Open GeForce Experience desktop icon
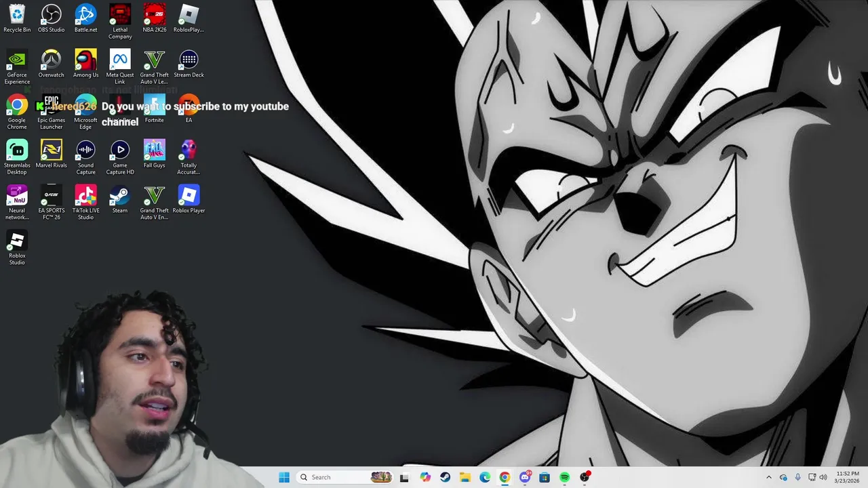Image resolution: width=868 pixels, height=488 pixels. pos(17,67)
